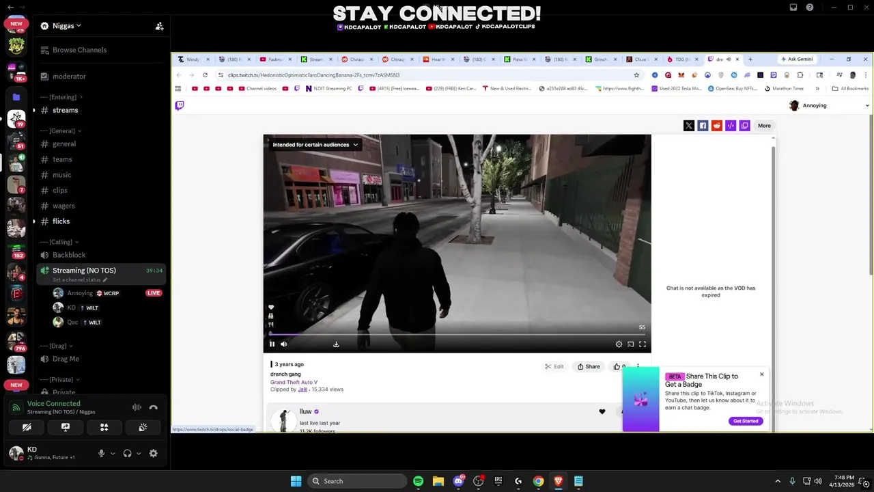Viewport: 874px width, 492px height.
Task: Open Twitch player settings gear
Action: 619,344
